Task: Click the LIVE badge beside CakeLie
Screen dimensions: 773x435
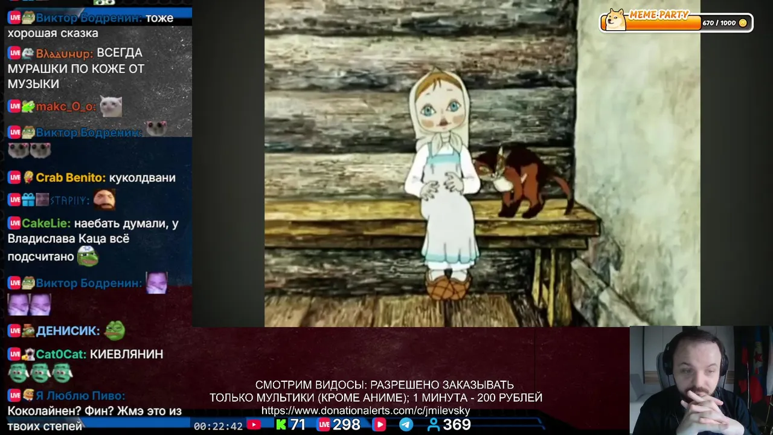Action: coord(14,224)
